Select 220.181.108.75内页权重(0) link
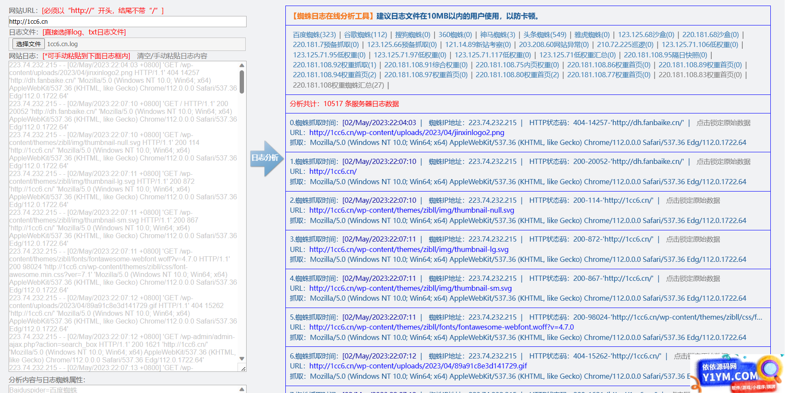The width and height of the screenshot is (785, 393). click(517, 65)
